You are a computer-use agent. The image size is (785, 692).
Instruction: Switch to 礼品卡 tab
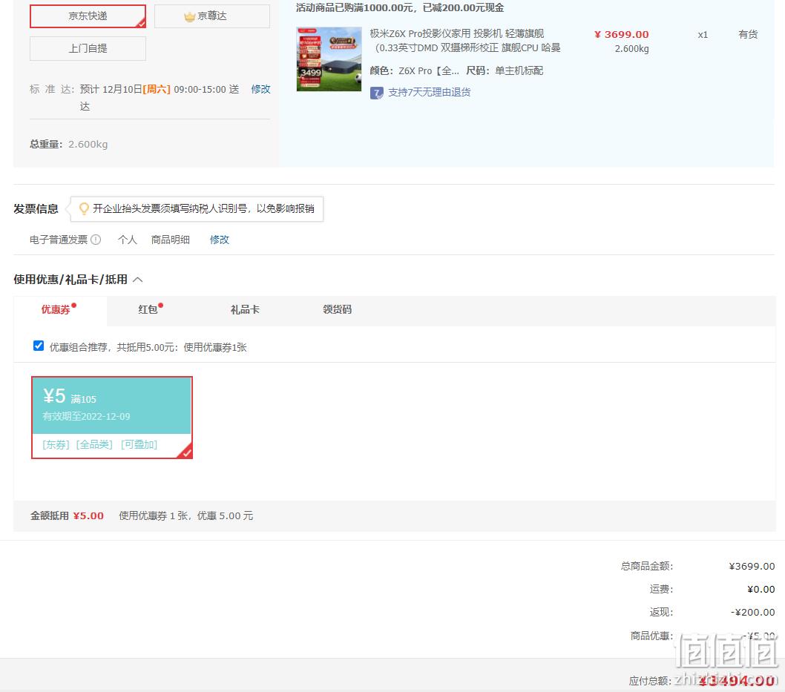[245, 310]
